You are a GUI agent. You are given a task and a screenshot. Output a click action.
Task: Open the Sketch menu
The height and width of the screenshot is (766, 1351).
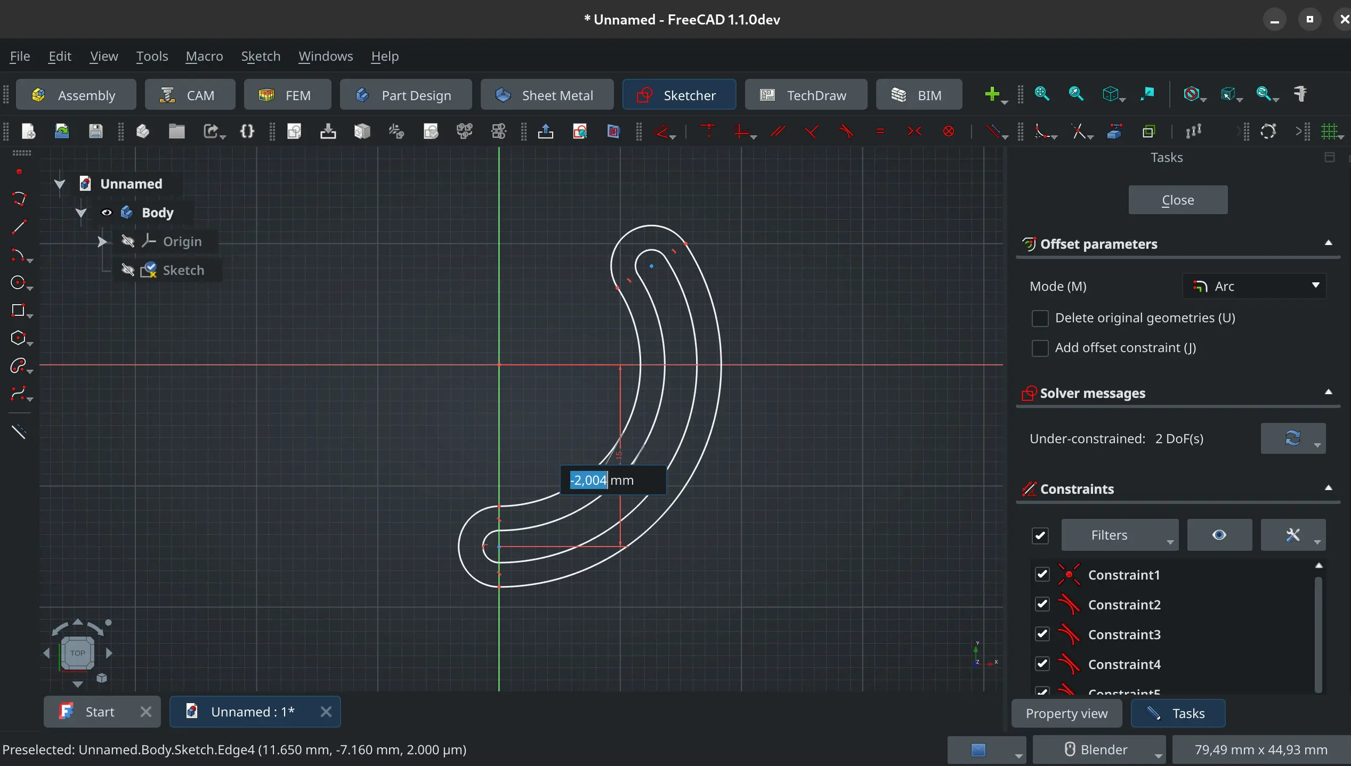(261, 55)
